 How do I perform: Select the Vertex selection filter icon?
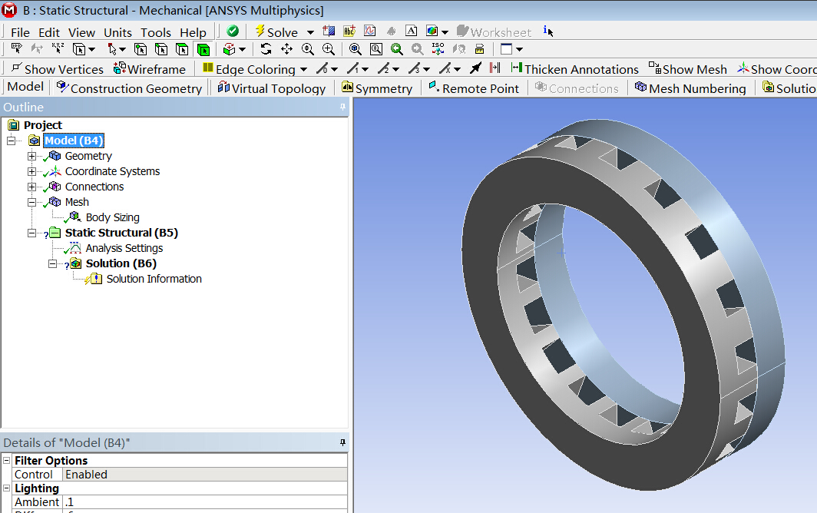[141, 49]
